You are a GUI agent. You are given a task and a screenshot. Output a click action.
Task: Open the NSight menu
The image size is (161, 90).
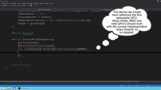coord(3,3)
